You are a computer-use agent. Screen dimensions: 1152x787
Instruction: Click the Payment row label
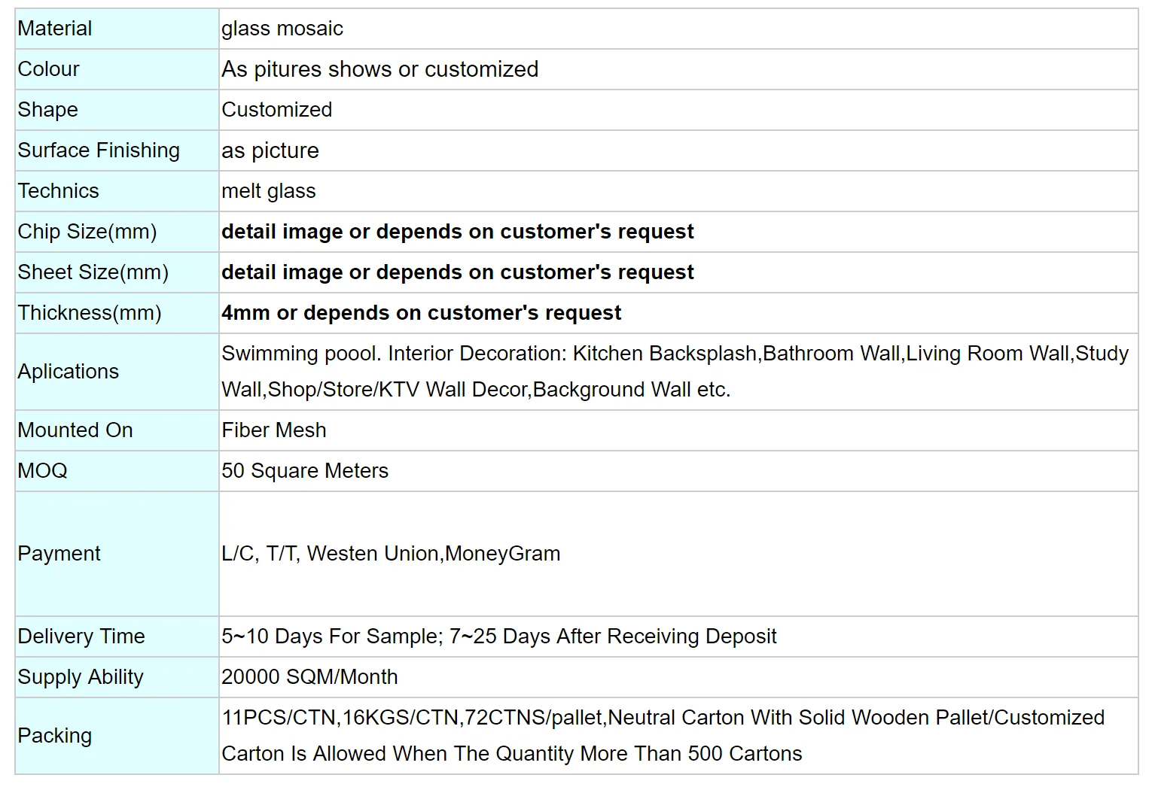59,554
